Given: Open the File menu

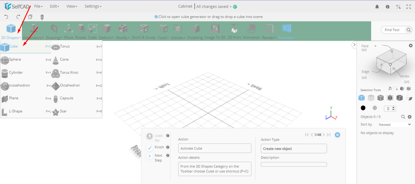Looking at the screenshot, I should (x=39, y=6).
